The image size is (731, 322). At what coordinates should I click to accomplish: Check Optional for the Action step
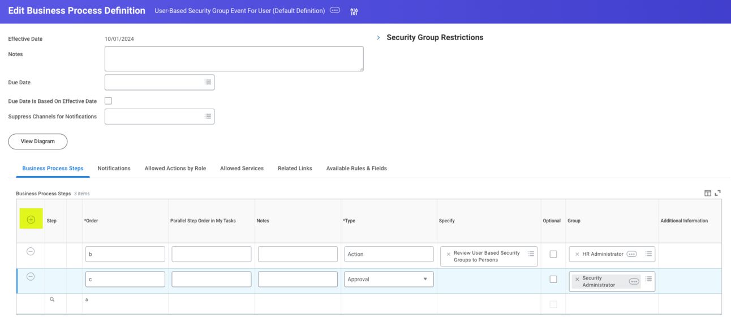(x=553, y=254)
